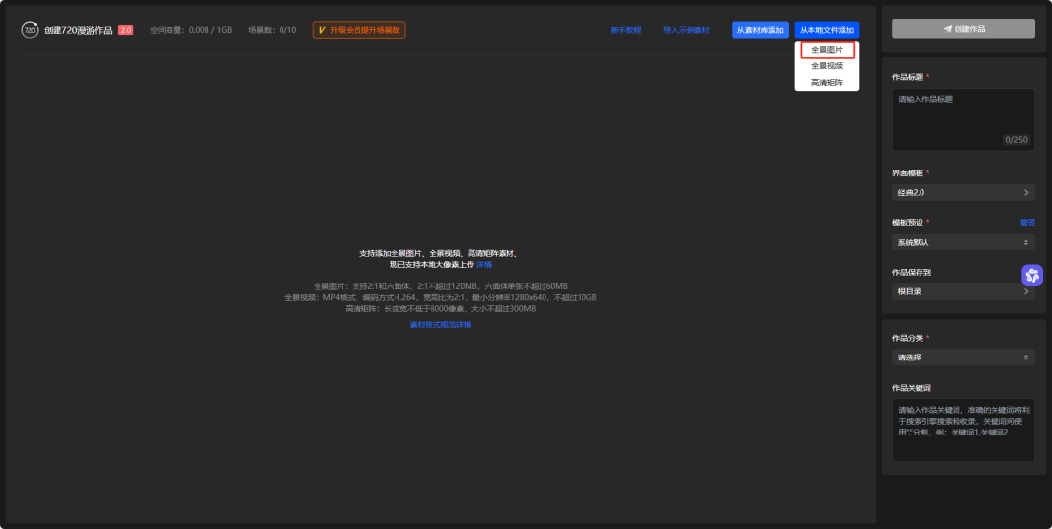
Task: Focus the 作品关键词 text area
Action: [x=963, y=431]
